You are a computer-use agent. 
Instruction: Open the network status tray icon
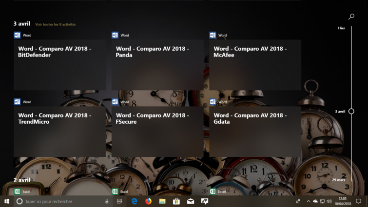322,201
